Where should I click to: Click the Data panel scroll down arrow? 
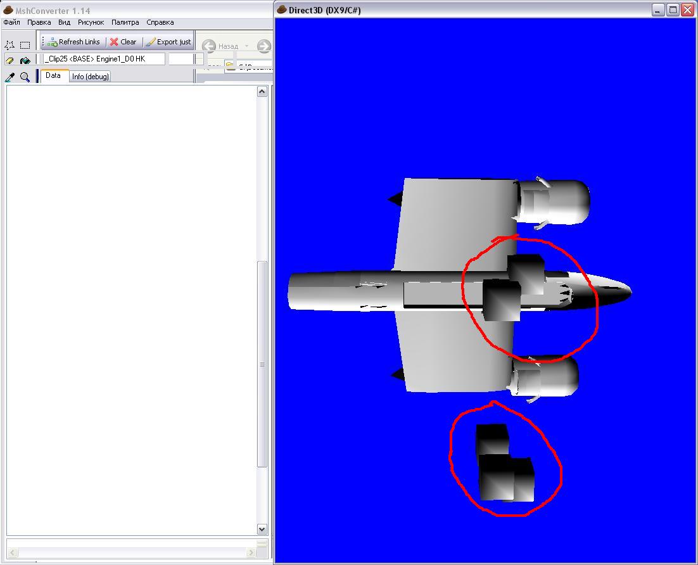[262, 530]
